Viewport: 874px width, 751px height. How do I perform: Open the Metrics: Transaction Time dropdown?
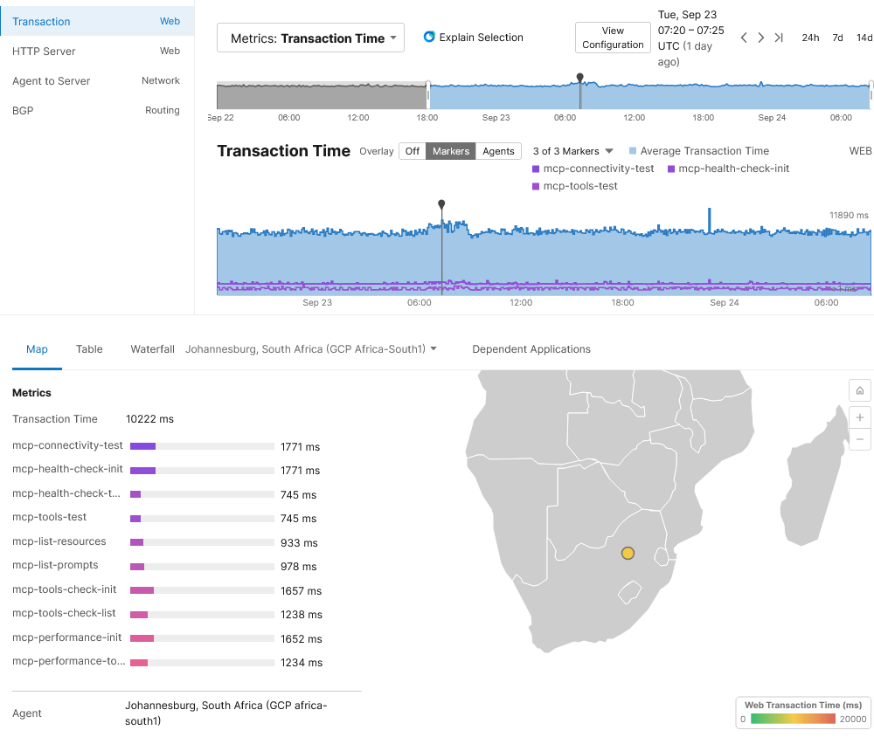tap(310, 38)
